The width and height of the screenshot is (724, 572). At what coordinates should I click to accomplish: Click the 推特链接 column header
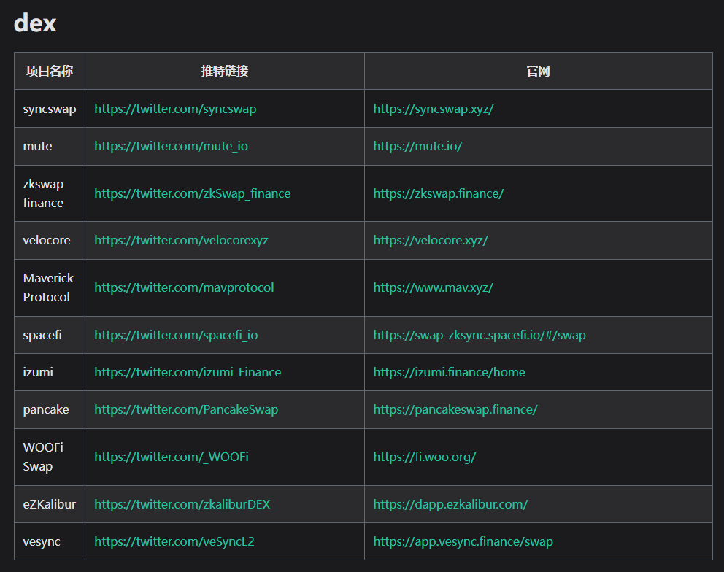pos(225,71)
